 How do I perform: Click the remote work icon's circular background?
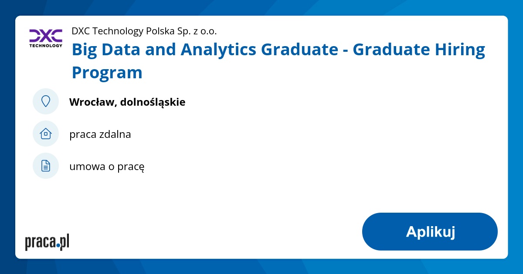(x=46, y=134)
